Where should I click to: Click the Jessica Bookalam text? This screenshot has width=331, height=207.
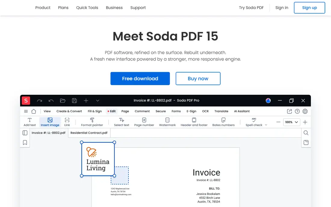[x=208, y=194]
